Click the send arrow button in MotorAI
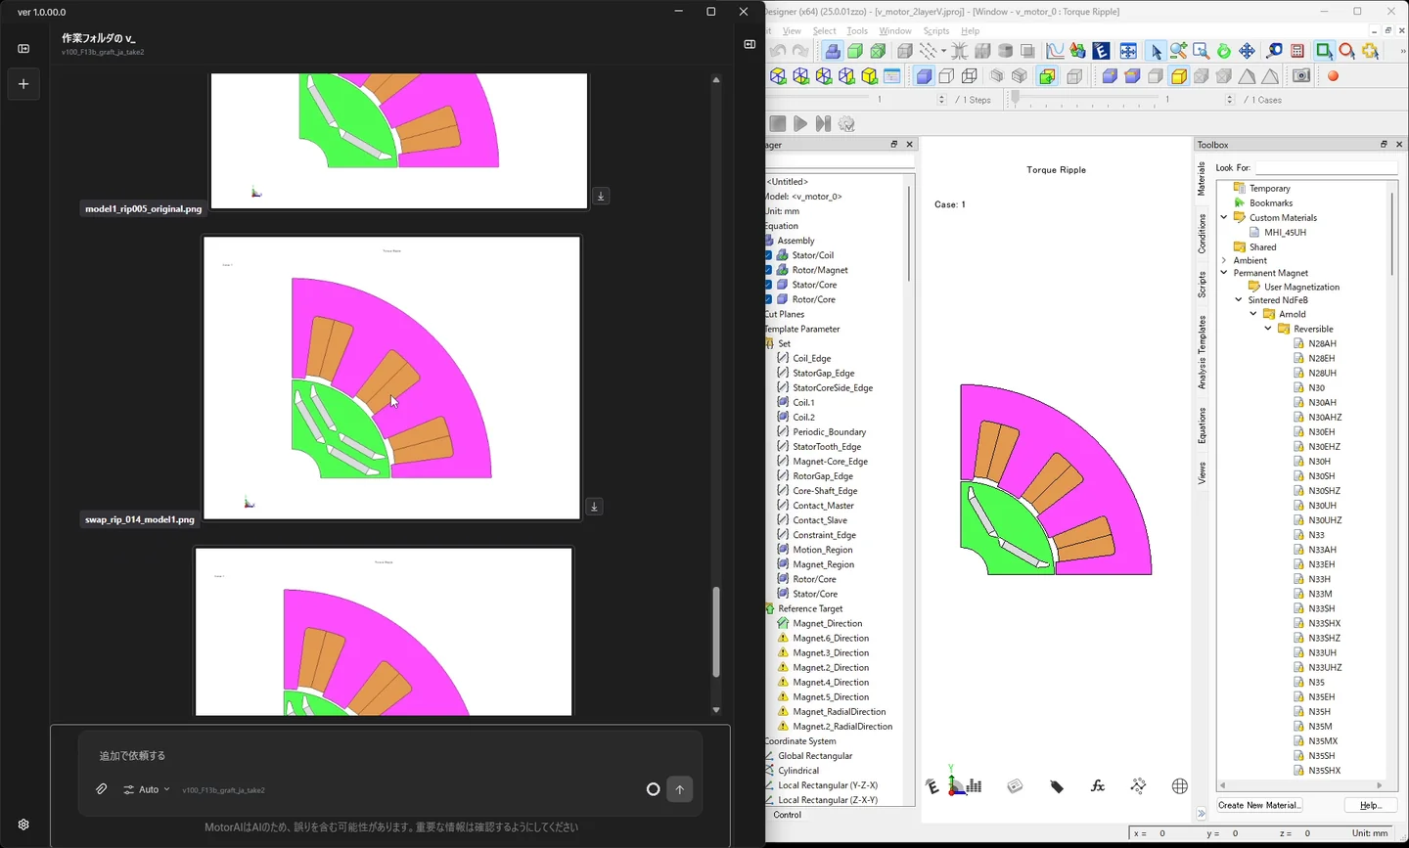This screenshot has height=848, width=1409. [x=680, y=789]
